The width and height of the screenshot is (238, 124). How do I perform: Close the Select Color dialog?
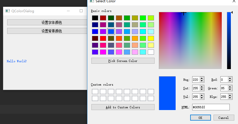(x=234, y=1)
